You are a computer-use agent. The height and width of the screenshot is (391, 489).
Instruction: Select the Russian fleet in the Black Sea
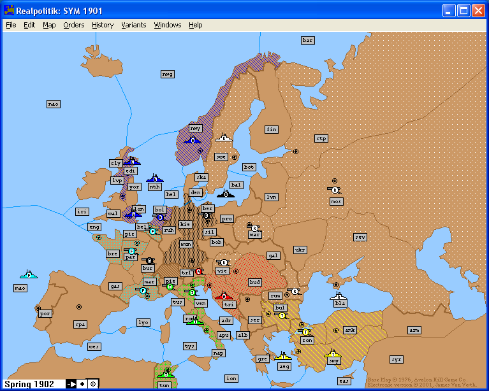[x=339, y=296]
